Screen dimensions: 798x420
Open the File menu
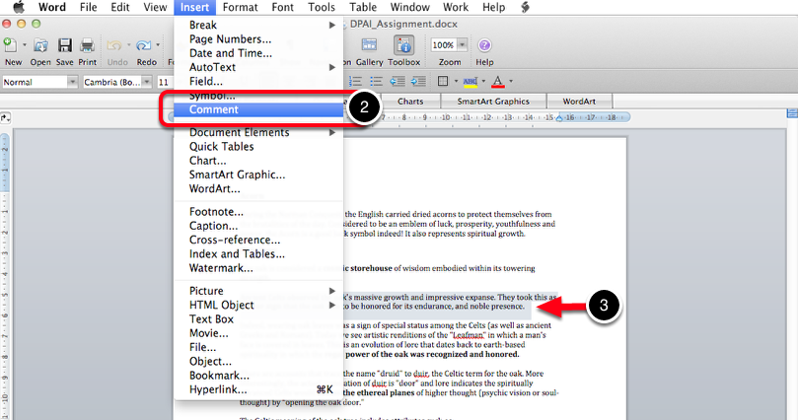89,7
